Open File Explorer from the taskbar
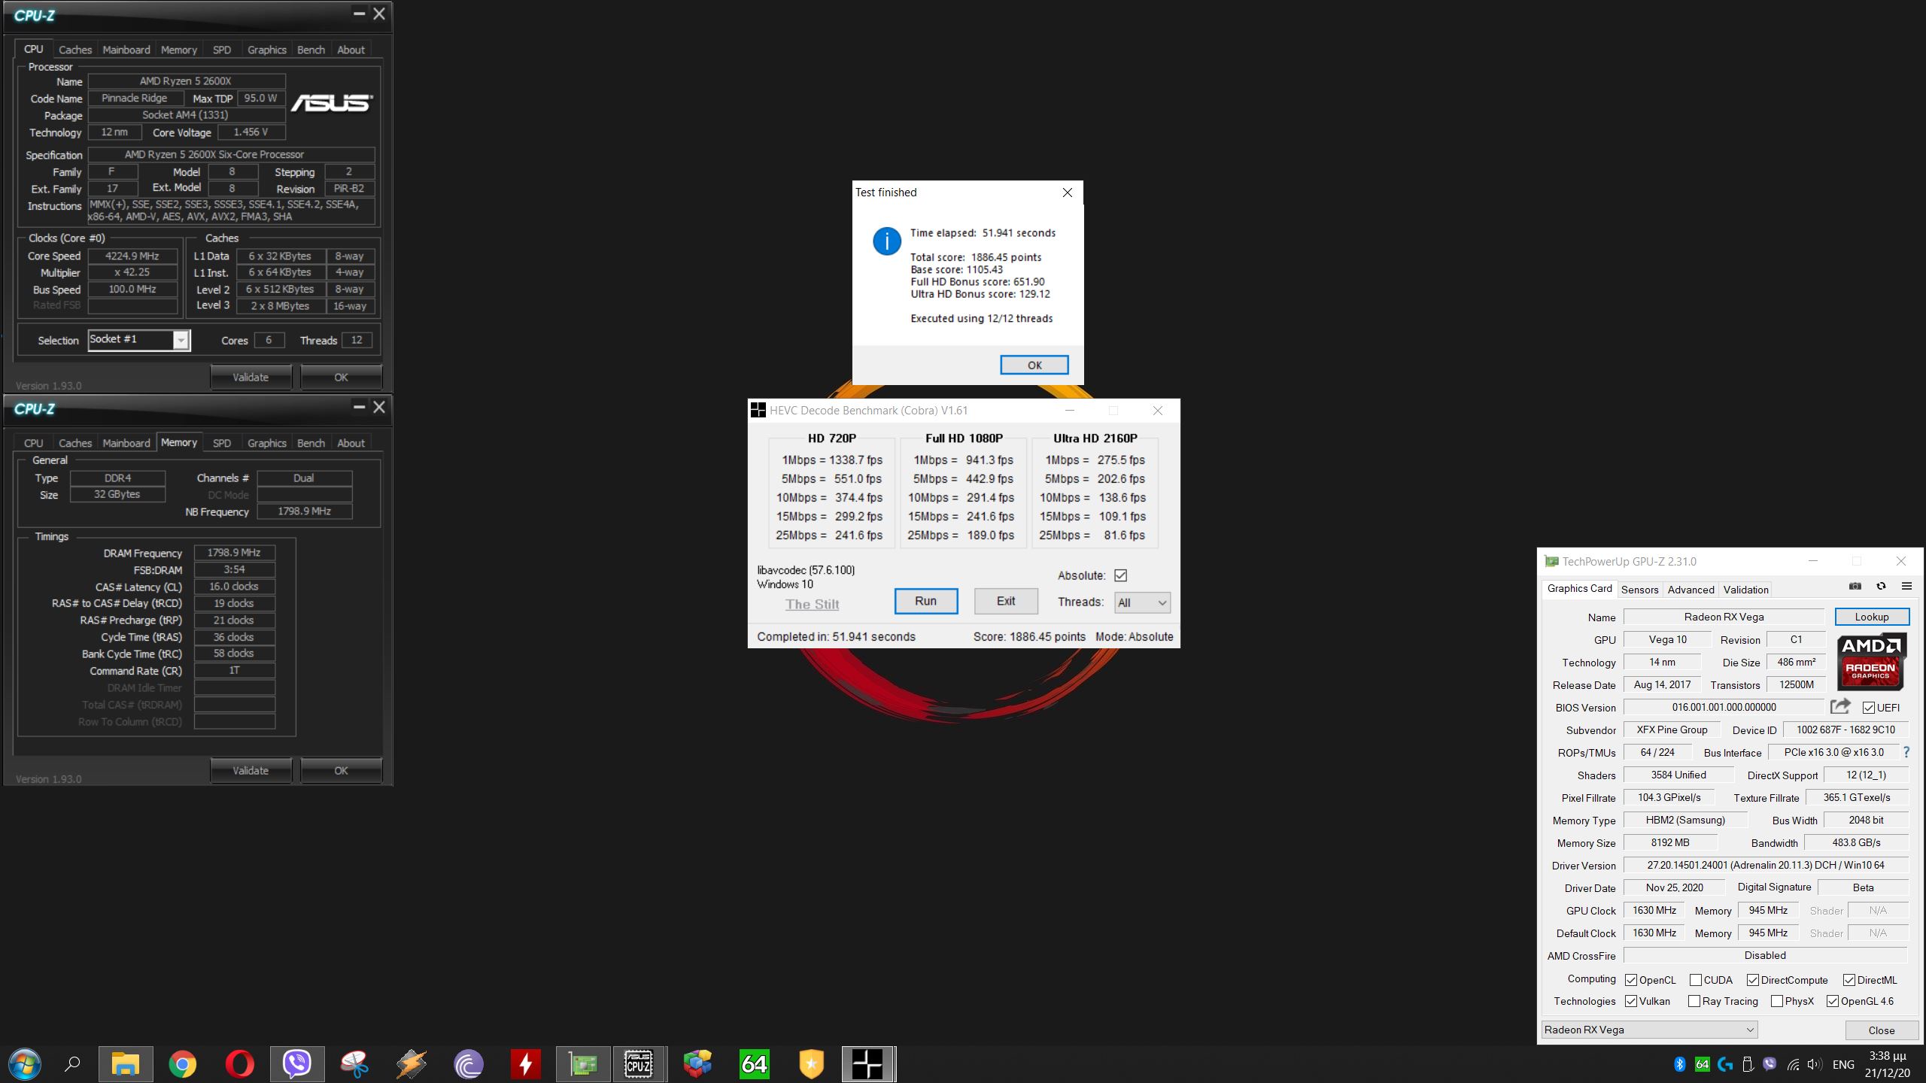This screenshot has width=1926, height=1083. [x=126, y=1064]
